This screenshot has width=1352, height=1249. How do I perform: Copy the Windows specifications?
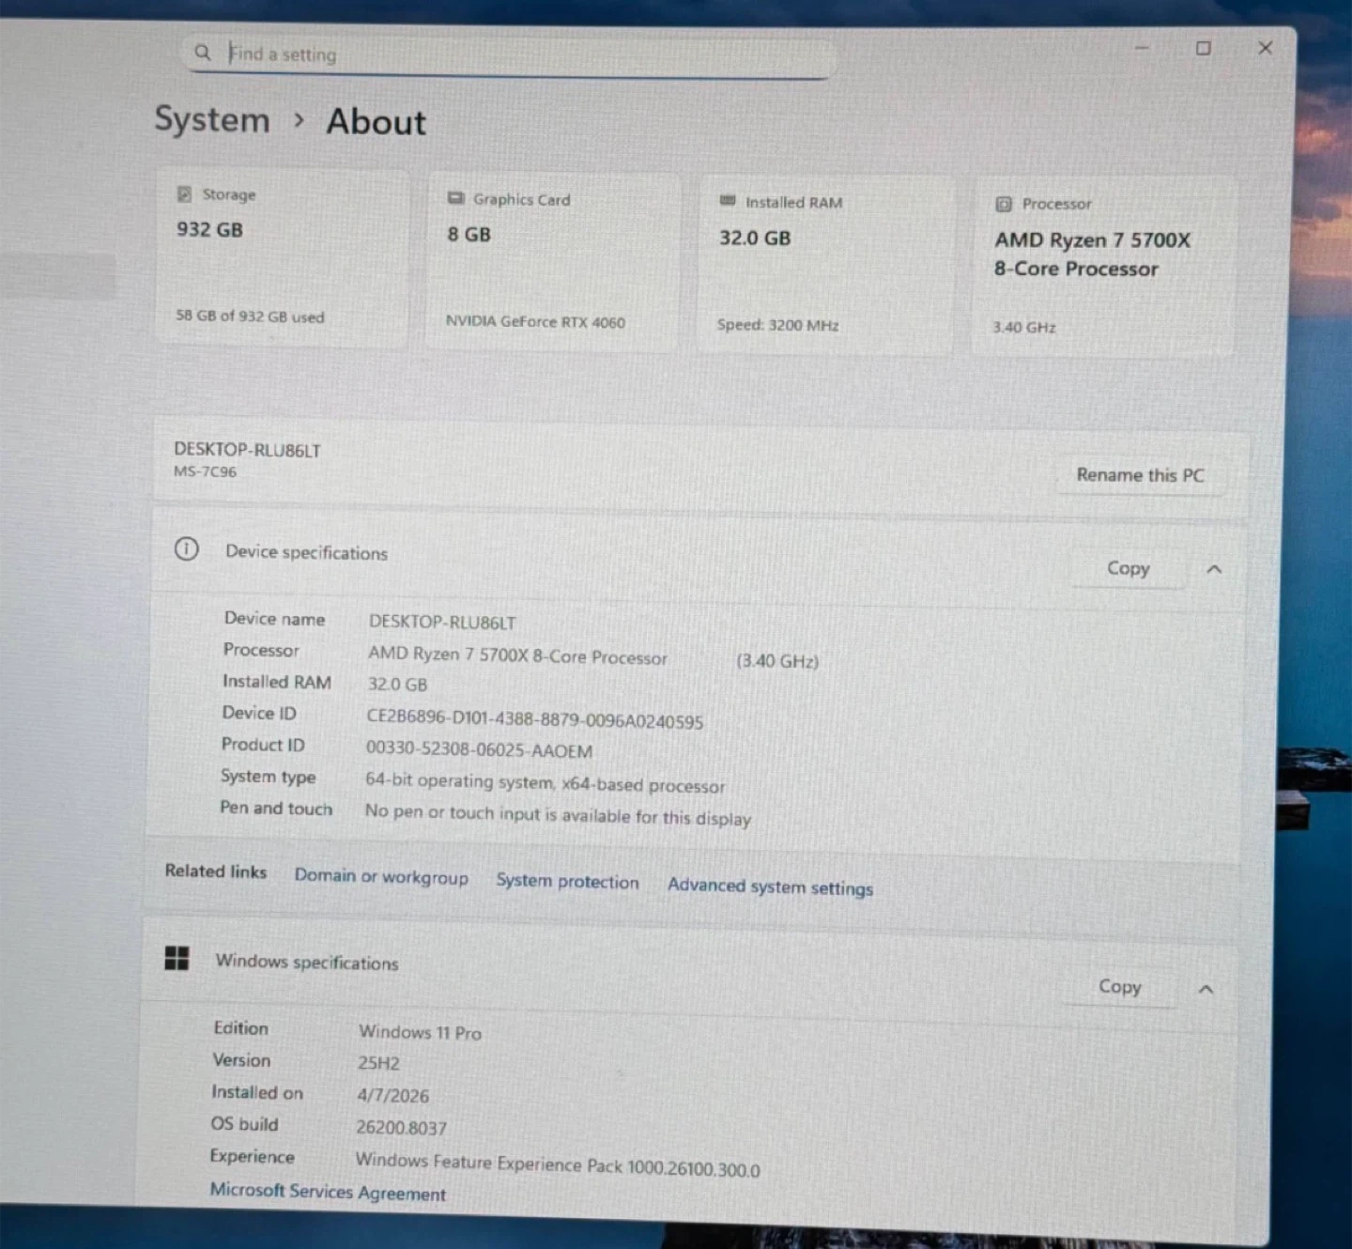[1119, 987]
